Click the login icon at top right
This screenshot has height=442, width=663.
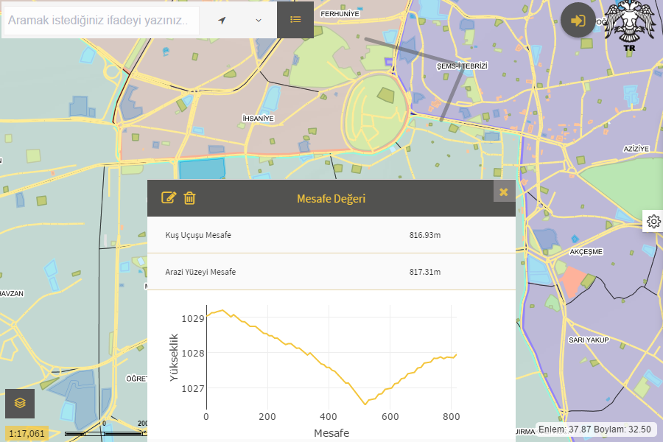(578, 20)
